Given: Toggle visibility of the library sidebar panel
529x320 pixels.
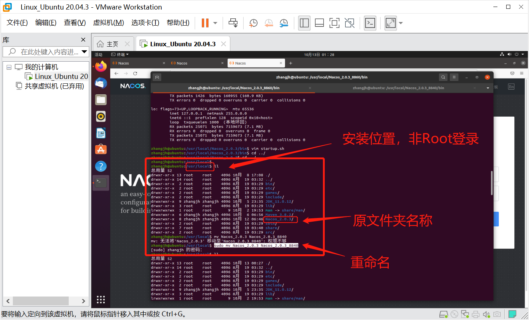Looking at the screenshot, I should point(304,23).
